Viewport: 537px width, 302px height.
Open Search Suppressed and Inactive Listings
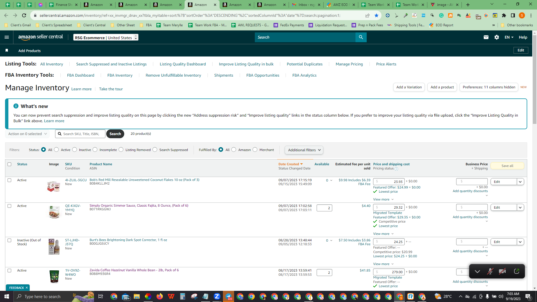[111, 64]
